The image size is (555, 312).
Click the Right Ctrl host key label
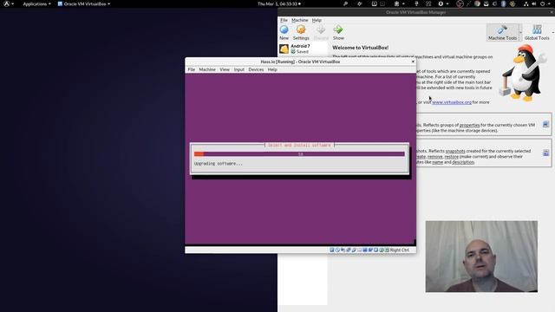tap(399, 250)
